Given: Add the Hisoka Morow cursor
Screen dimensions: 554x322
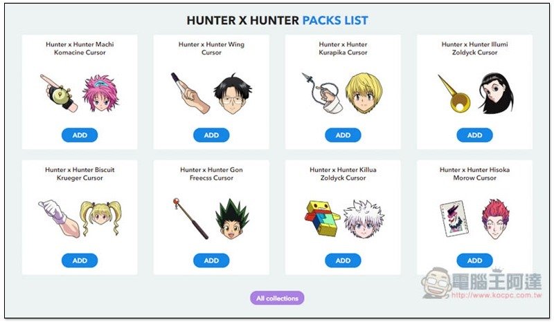Looking at the screenshot, I should 474,261.
